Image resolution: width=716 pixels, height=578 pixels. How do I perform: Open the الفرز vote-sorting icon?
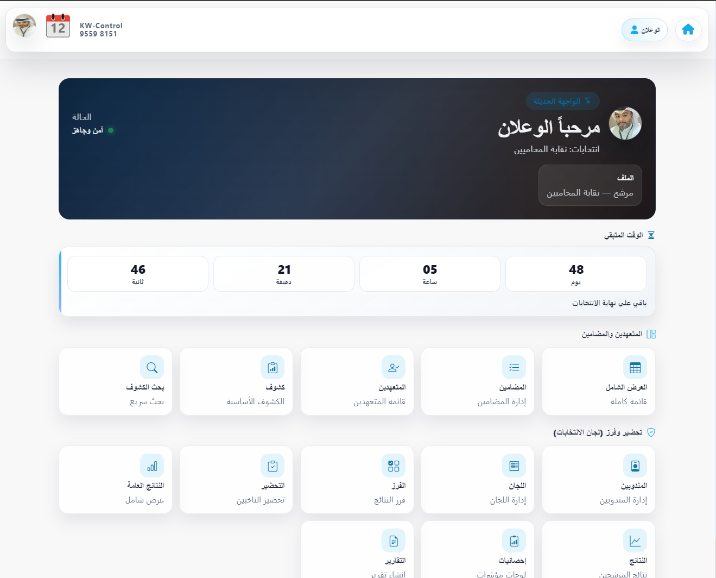pyautogui.click(x=394, y=466)
